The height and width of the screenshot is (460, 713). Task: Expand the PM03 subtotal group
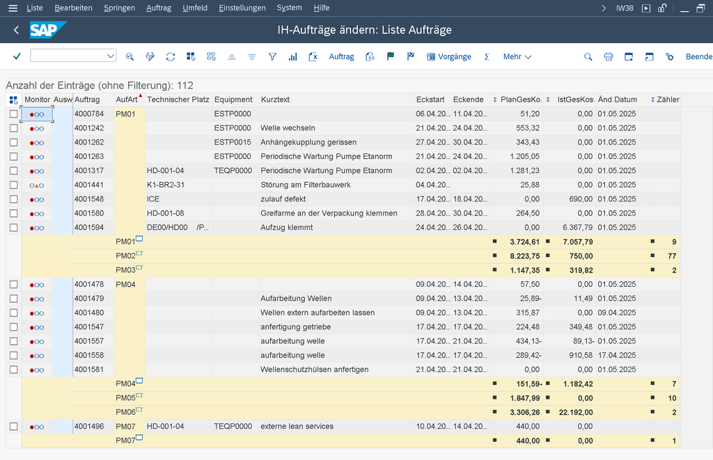coord(139,268)
